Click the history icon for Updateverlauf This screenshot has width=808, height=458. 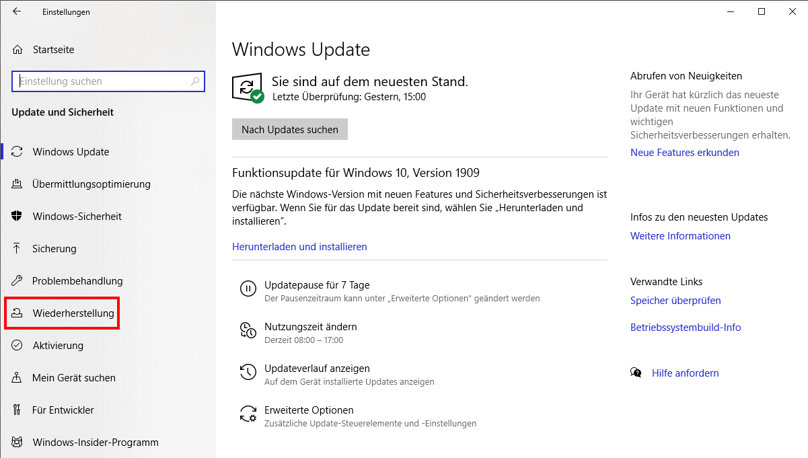[248, 372]
